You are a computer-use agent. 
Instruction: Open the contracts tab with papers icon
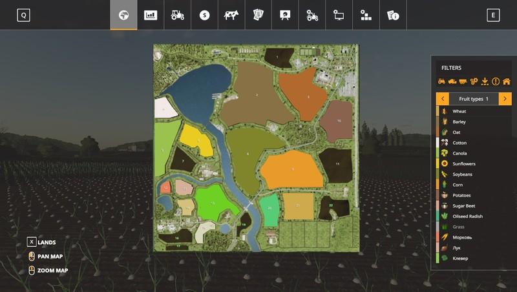pyautogui.click(x=258, y=15)
